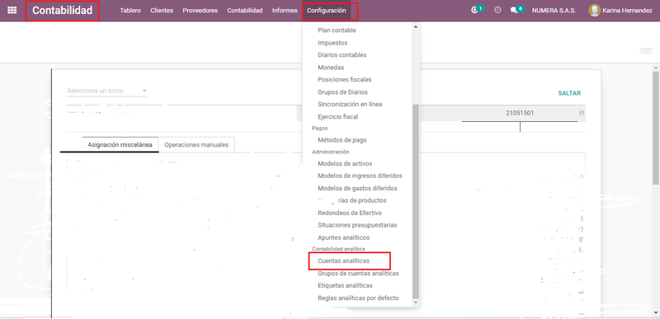Click Karina Hernandez's avatar picture

coord(594,11)
